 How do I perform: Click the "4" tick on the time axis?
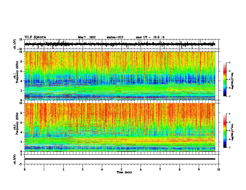pyautogui.click(x=102, y=170)
